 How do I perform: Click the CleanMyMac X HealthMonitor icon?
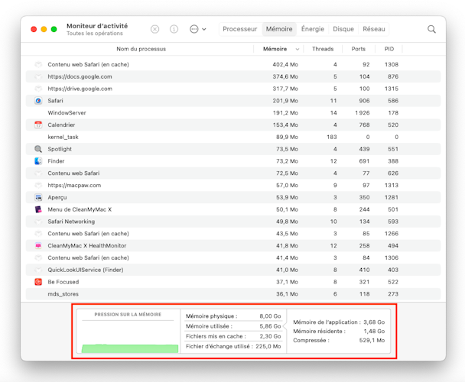(38, 246)
